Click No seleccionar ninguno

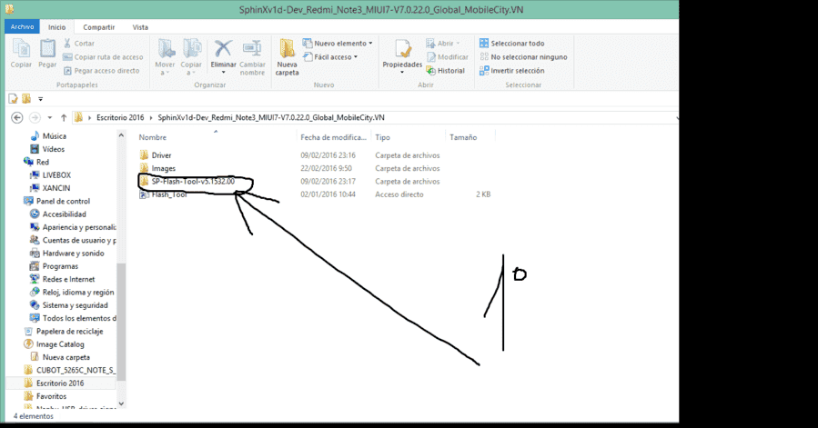(x=523, y=57)
